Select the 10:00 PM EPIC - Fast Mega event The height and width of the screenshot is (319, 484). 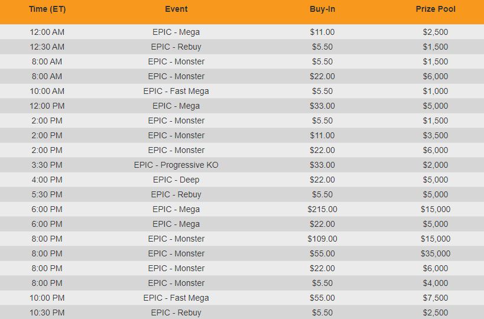point(176,298)
